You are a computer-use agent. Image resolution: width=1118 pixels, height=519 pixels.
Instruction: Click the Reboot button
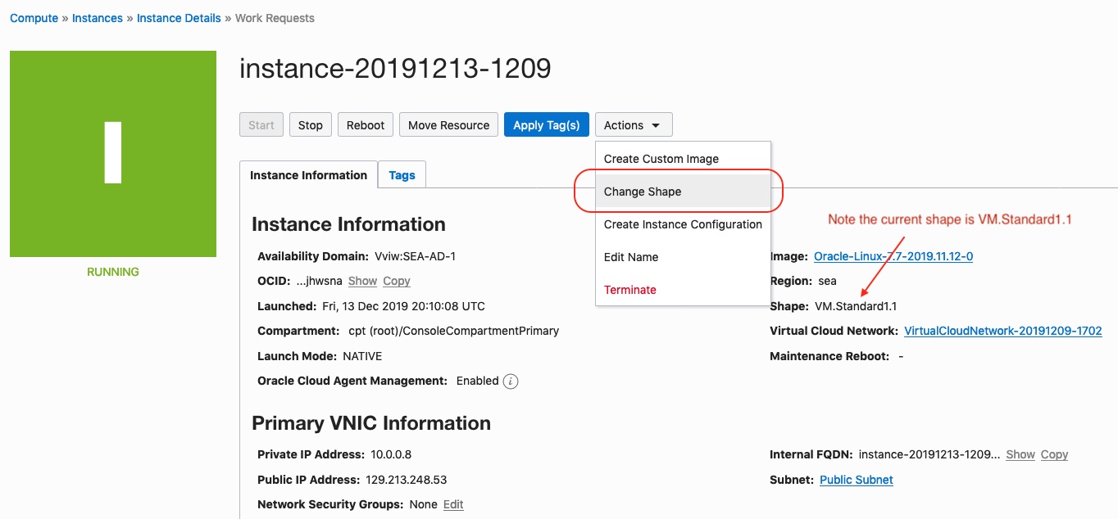tap(365, 124)
